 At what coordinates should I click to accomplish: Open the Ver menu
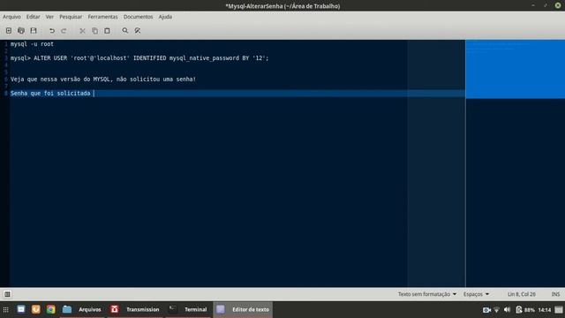[49, 17]
